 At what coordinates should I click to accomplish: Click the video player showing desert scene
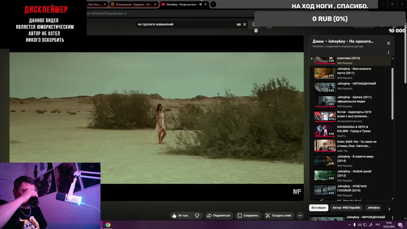[x=156, y=118]
